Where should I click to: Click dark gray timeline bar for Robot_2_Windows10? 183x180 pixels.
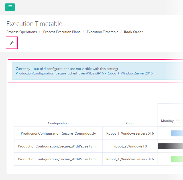click(170, 146)
